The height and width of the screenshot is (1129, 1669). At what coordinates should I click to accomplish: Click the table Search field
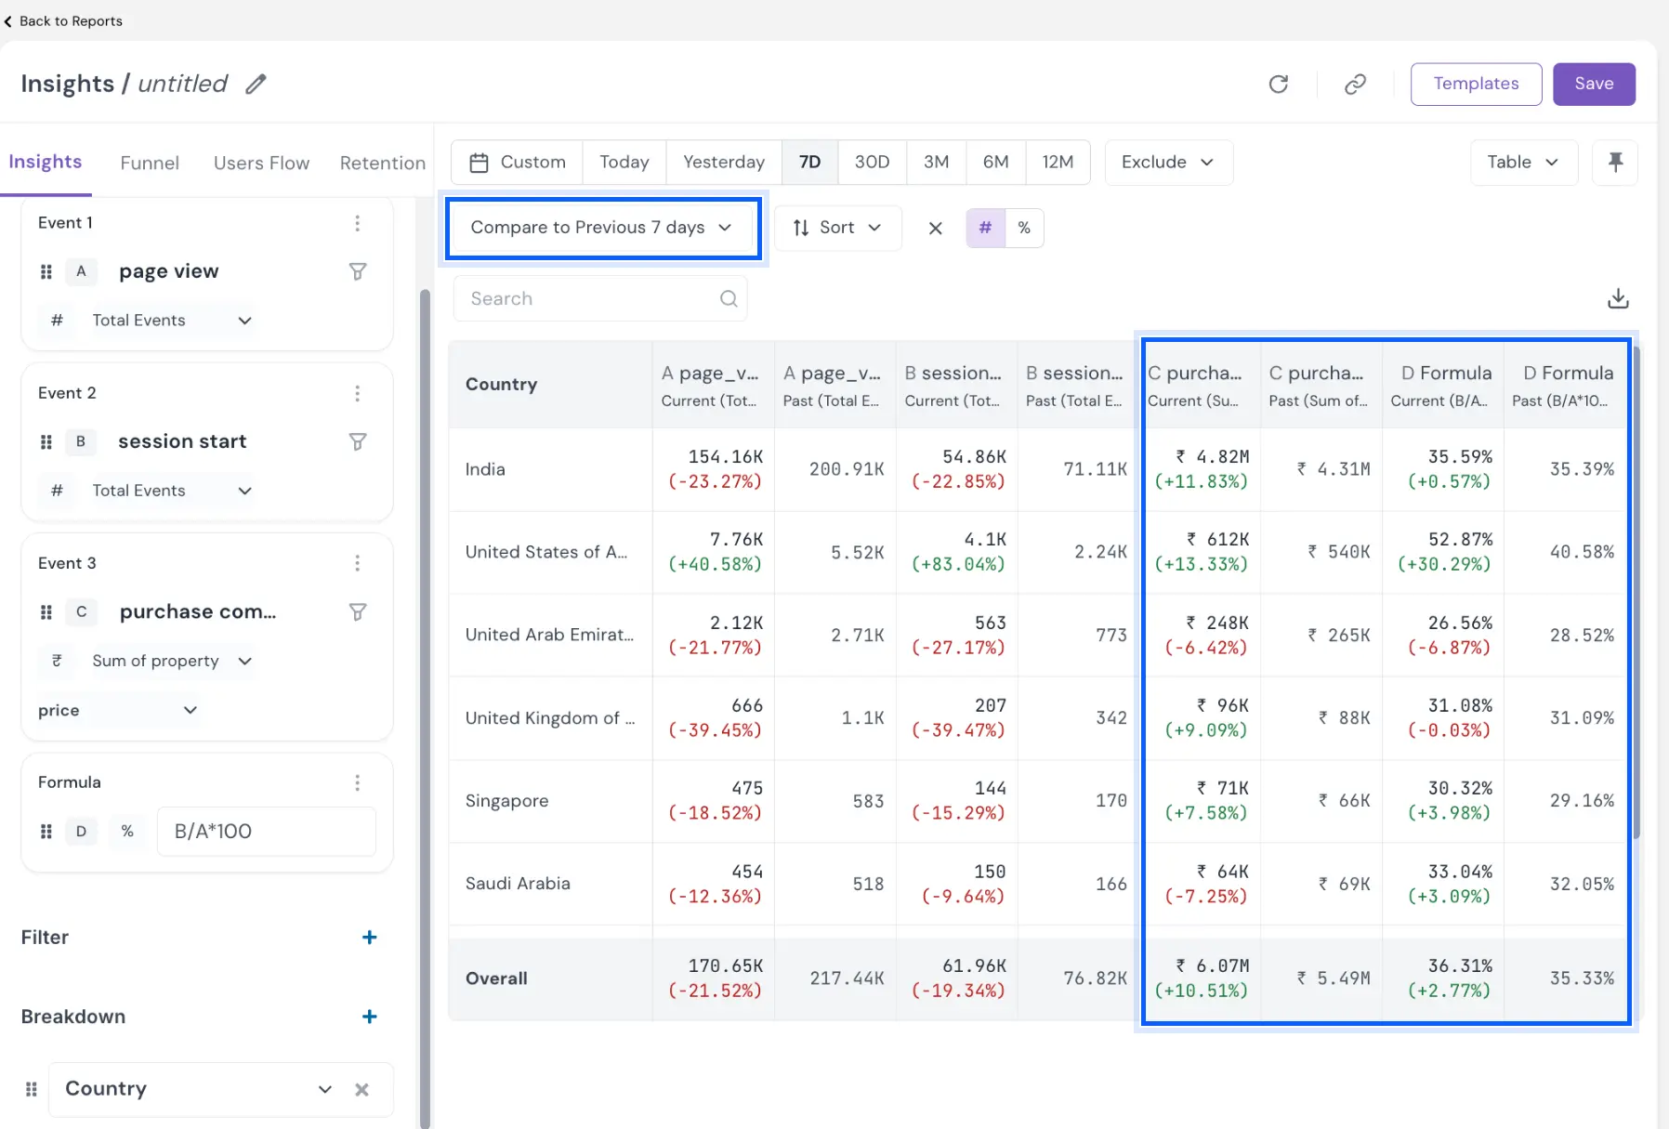coord(600,298)
